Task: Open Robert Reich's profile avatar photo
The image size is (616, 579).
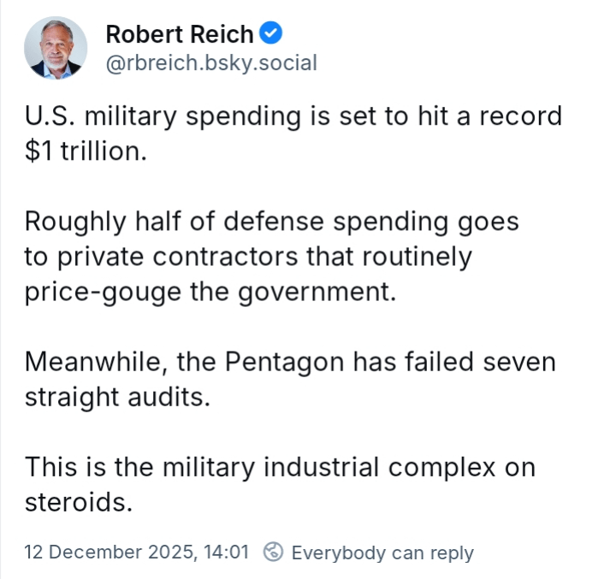Action: point(56,48)
